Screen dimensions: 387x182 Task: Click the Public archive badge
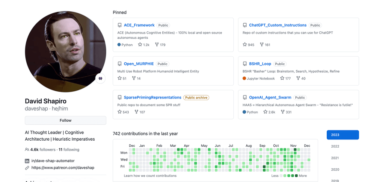click(x=196, y=97)
